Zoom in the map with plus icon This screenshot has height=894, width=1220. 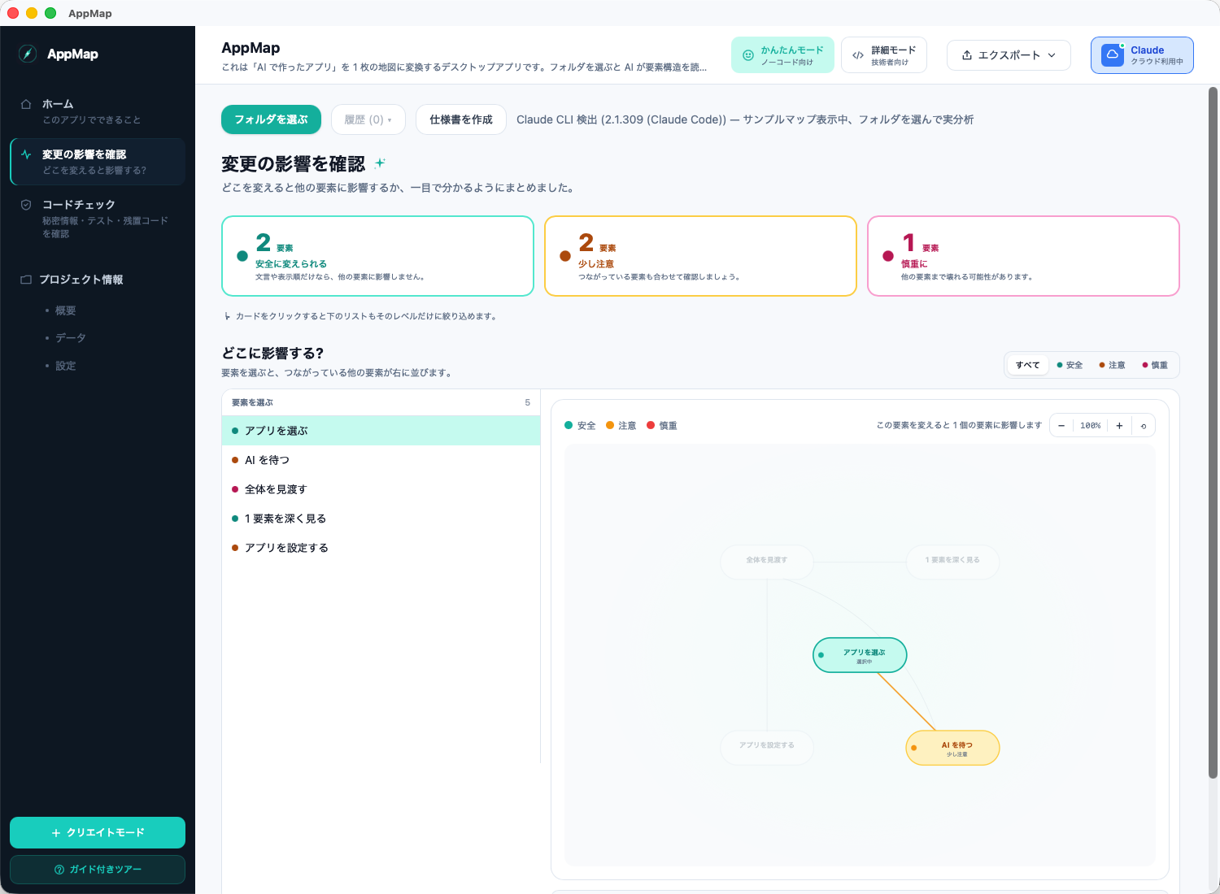point(1119,426)
